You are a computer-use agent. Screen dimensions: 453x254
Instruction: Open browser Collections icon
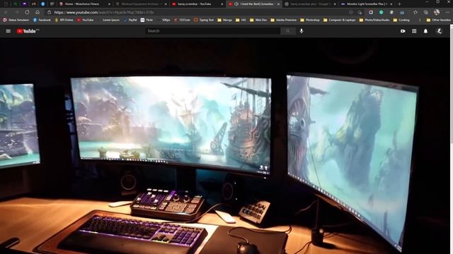pyautogui.click(x=426, y=13)
